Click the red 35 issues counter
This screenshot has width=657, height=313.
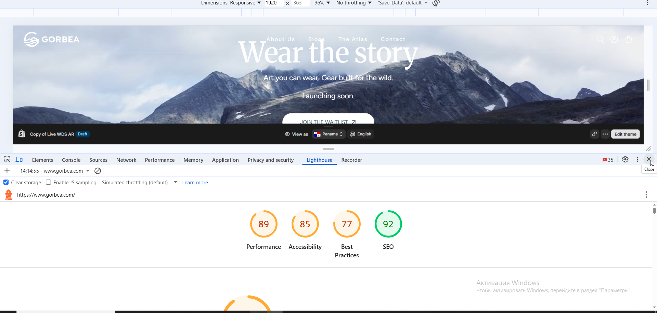[x=608, y=160]
